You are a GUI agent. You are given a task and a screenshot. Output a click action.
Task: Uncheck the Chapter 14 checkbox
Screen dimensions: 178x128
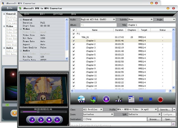(74, 86)
